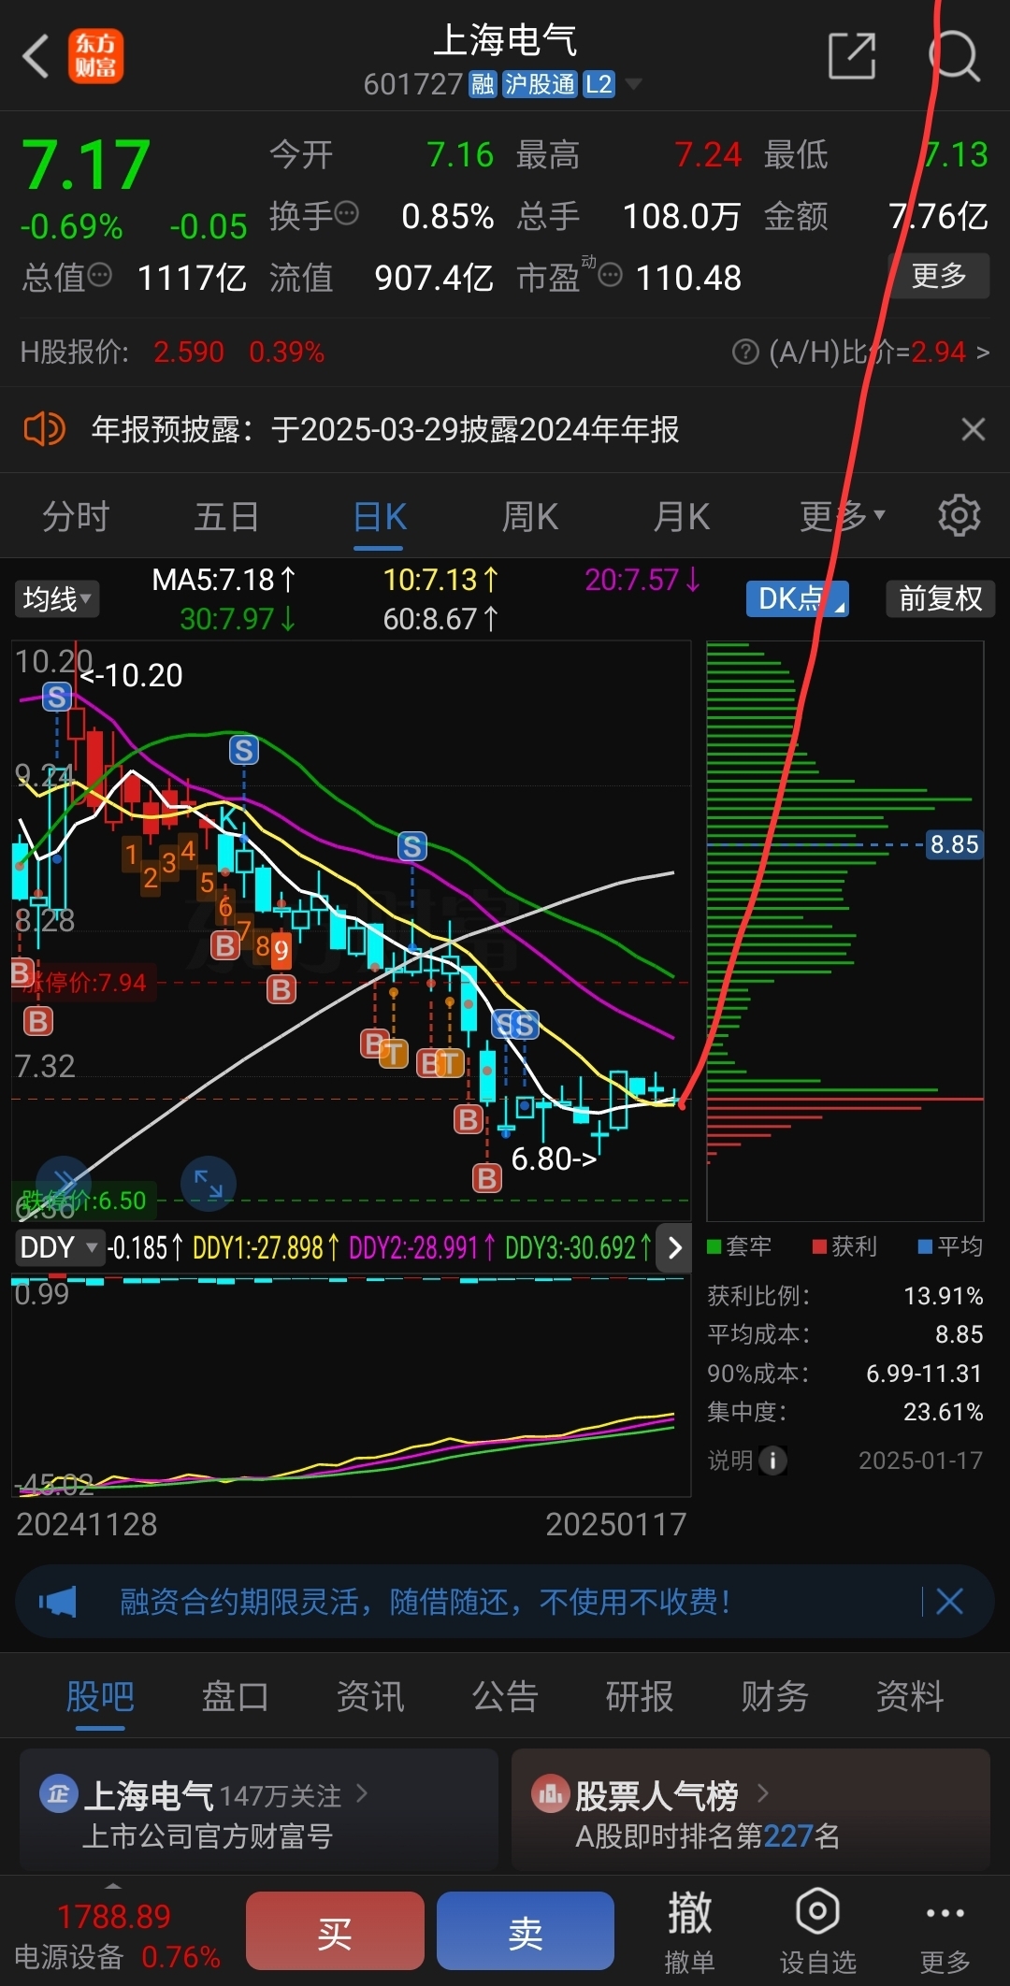The width and height of the screenshot is (1010, 1986).
Task: Expand the stock tags dropdown arrow
Action: [x=633, y=84]
